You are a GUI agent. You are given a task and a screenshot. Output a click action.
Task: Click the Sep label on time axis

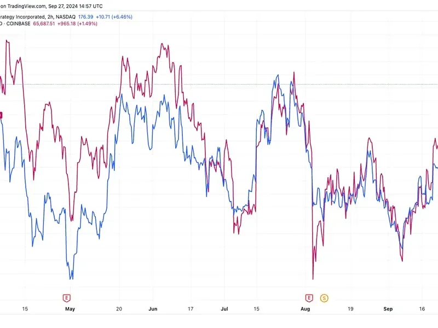point(388,309)
